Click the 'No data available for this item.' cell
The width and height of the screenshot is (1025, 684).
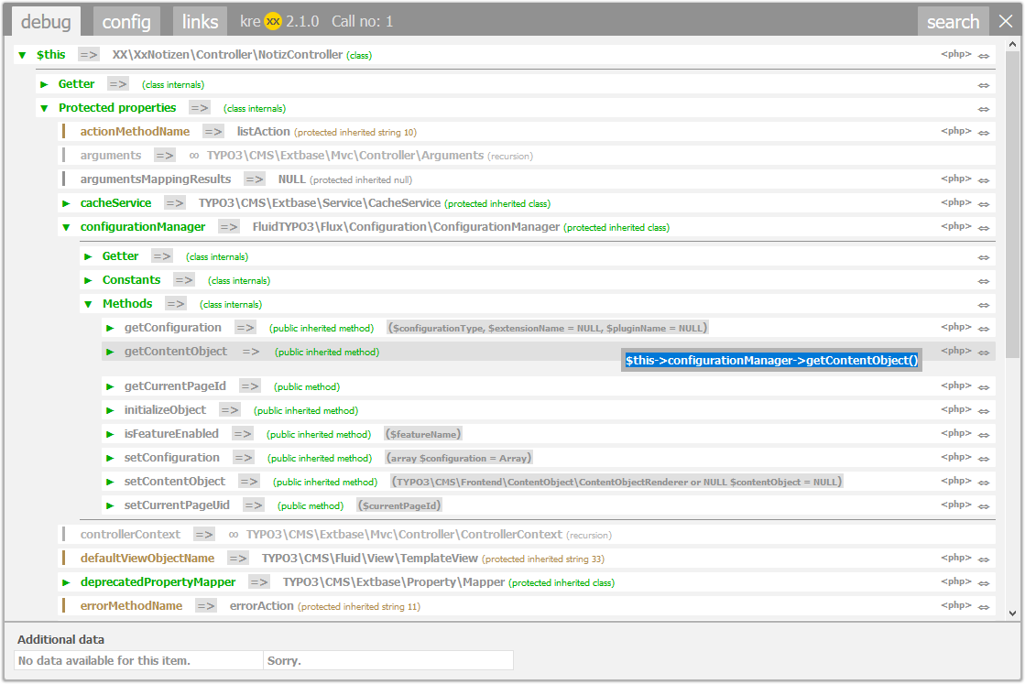pyautogui.click(x=138, y=660)
